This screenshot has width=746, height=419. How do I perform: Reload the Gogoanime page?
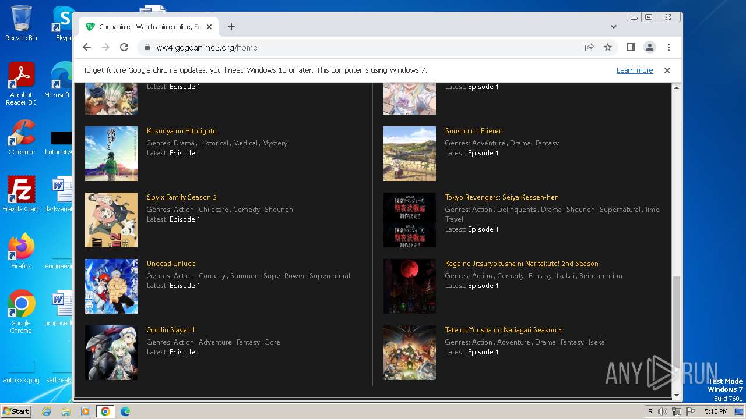(124, 48)
